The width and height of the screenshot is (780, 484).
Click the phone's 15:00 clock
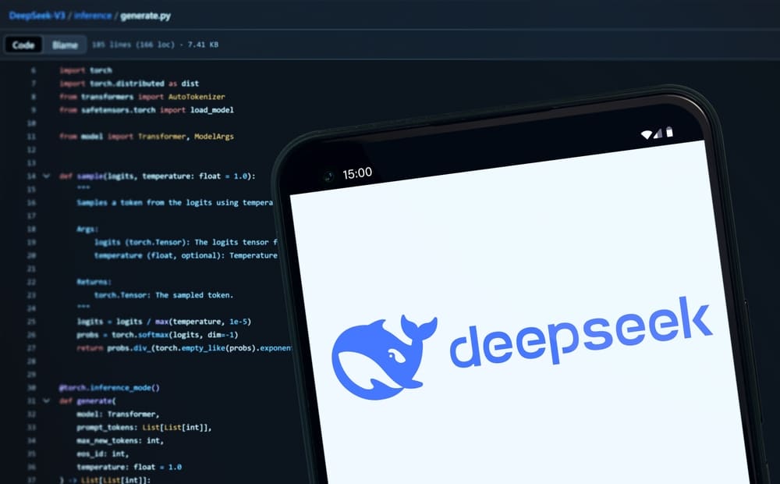pyautogui.click(x=357, y=173)
